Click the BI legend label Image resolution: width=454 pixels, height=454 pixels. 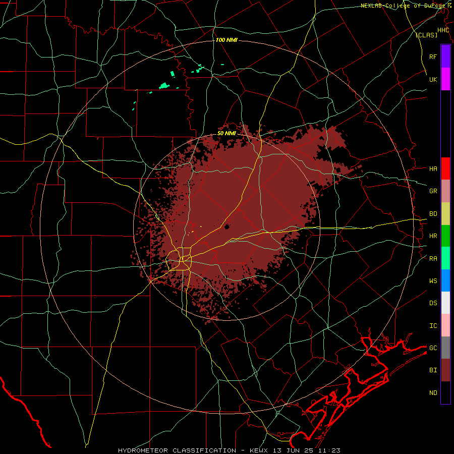[x=433, y=370]
